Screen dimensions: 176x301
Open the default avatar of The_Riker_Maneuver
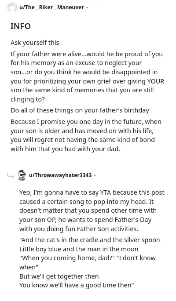[12, 7]
